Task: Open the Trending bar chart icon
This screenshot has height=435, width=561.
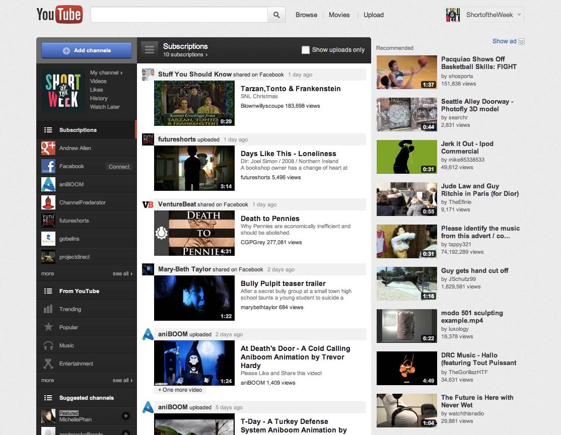Action: click(48, 309)
